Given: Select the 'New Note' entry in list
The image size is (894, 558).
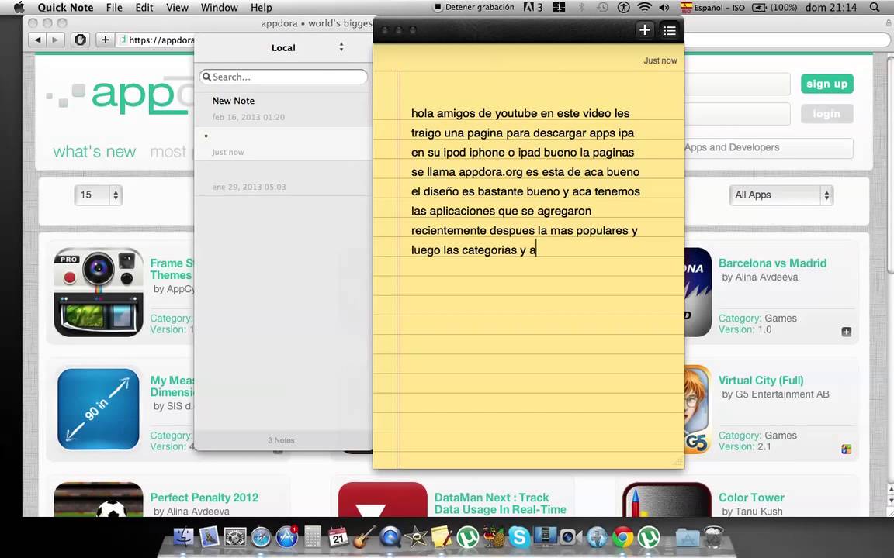Looking at the screenshot, I should [x=283, y=108].
